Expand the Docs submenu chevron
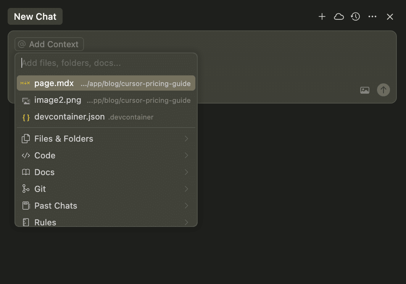 pyautogui.click(x=187, y=172)
